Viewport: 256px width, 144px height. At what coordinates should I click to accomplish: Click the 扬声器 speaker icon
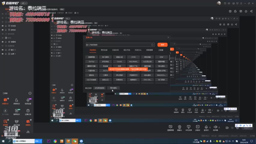pos(215,128)
